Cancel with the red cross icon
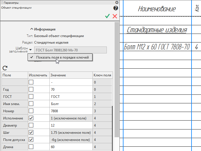Screen dimensions: 201x151 (x=115, y=16)
